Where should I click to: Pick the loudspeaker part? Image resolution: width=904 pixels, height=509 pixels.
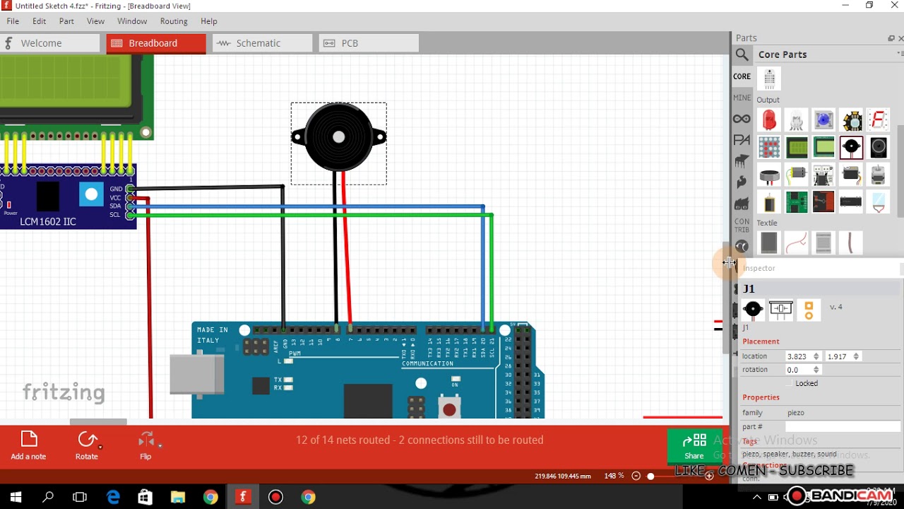[878, 147]
